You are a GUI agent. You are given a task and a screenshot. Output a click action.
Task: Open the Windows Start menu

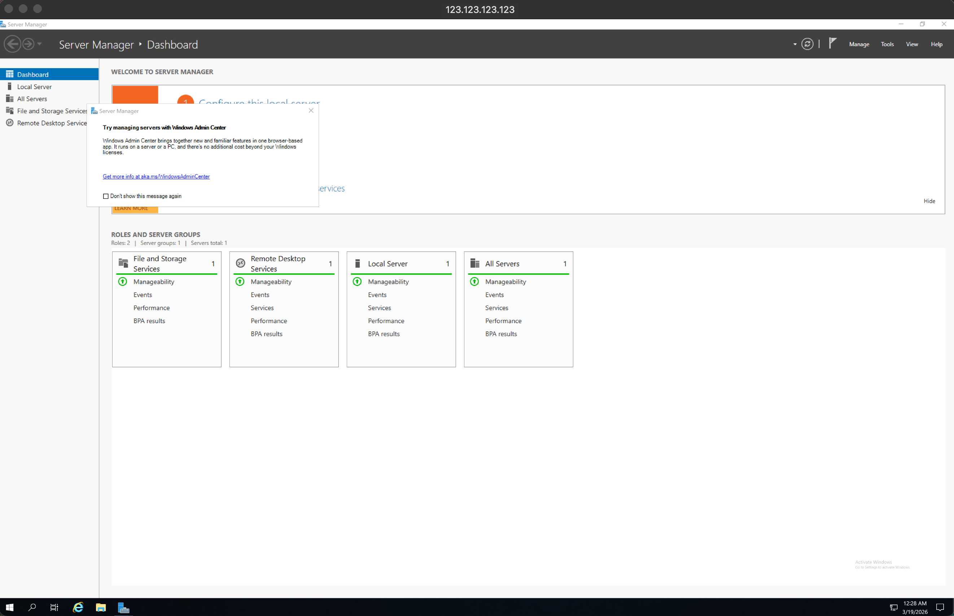click(10, 607)
